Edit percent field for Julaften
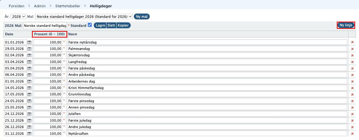359x140 pixels. tap(48, 114)
